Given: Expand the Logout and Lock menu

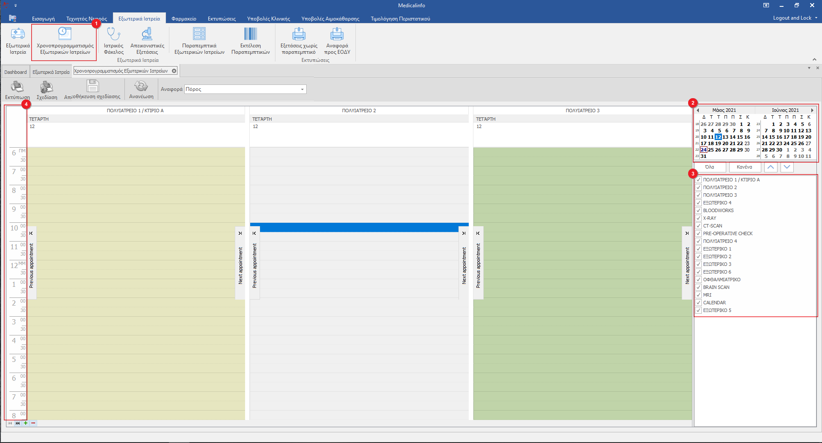Looking at the screenshot, I should [x=795, y=18].
